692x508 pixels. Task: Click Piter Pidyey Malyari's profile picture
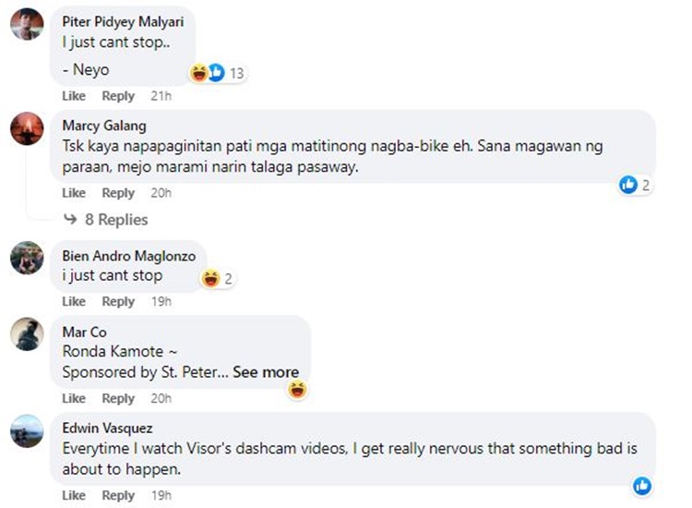27,24
